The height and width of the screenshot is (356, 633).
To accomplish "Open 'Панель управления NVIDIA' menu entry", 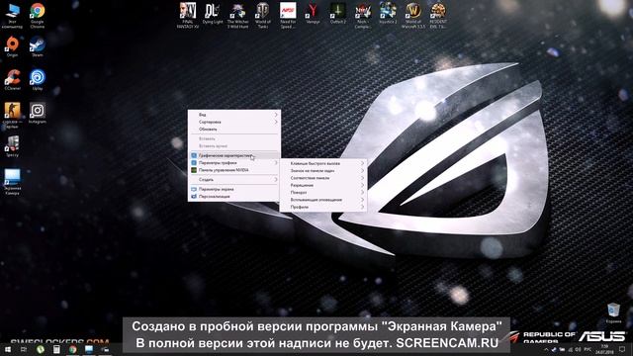I will click(x=234, y=170).
